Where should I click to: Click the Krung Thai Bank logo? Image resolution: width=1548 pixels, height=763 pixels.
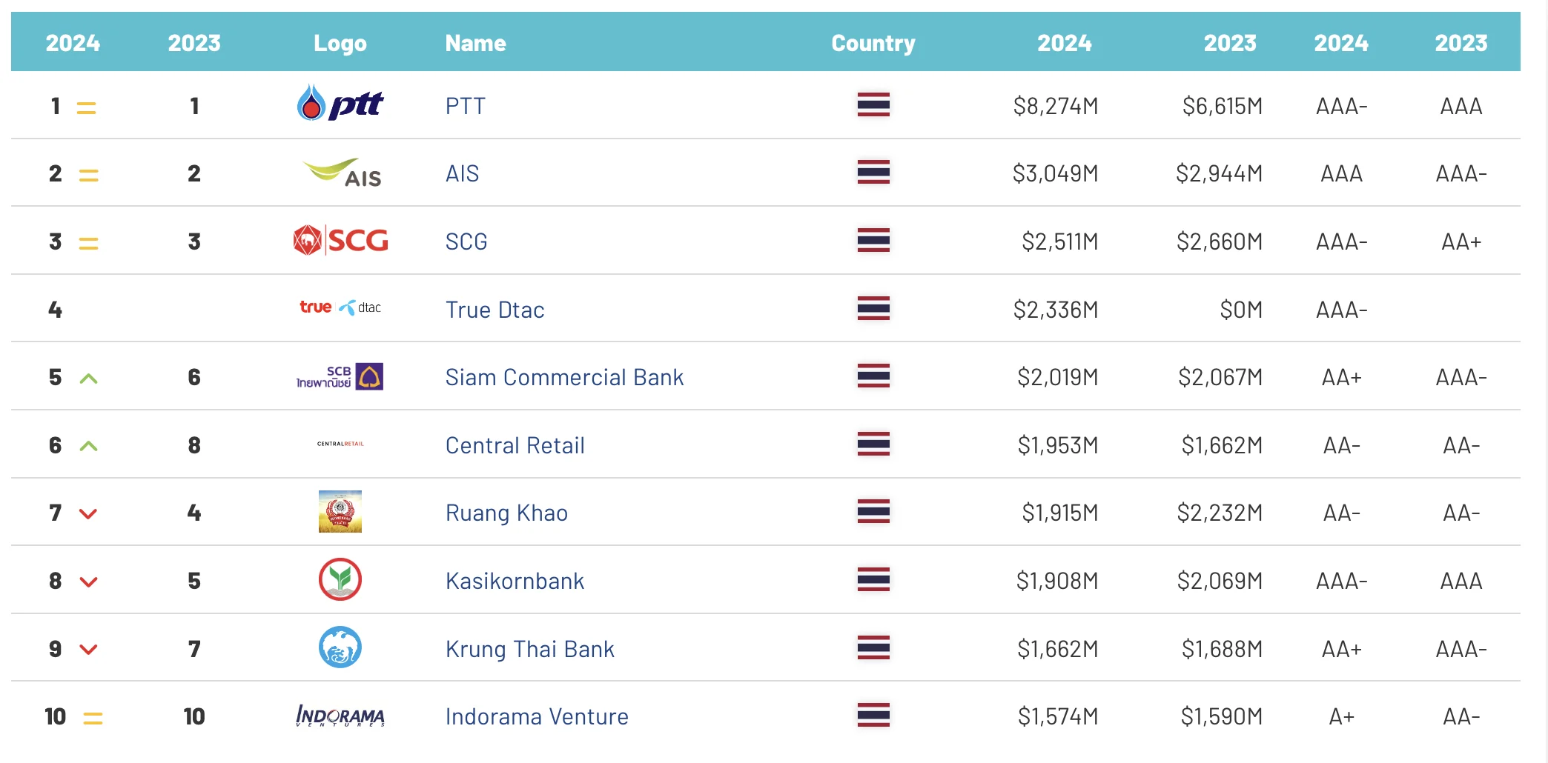pos(340,647)
